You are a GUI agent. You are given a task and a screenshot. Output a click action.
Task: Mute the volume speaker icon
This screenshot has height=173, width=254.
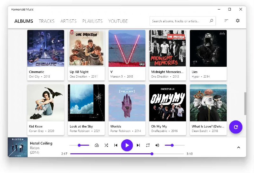tap(157, 145)
